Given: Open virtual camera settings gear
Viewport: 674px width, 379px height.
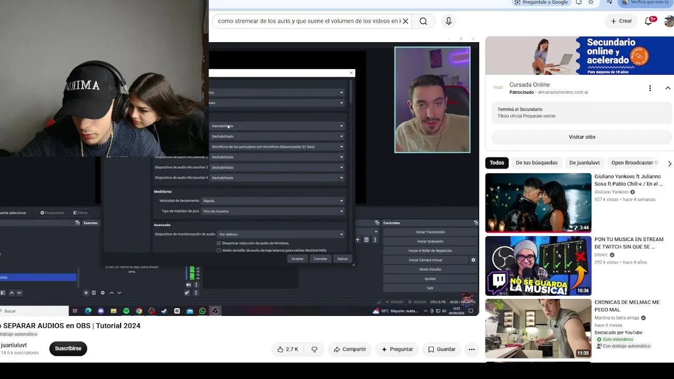Looking at the screenshot, I should click(x=473, y=260).
